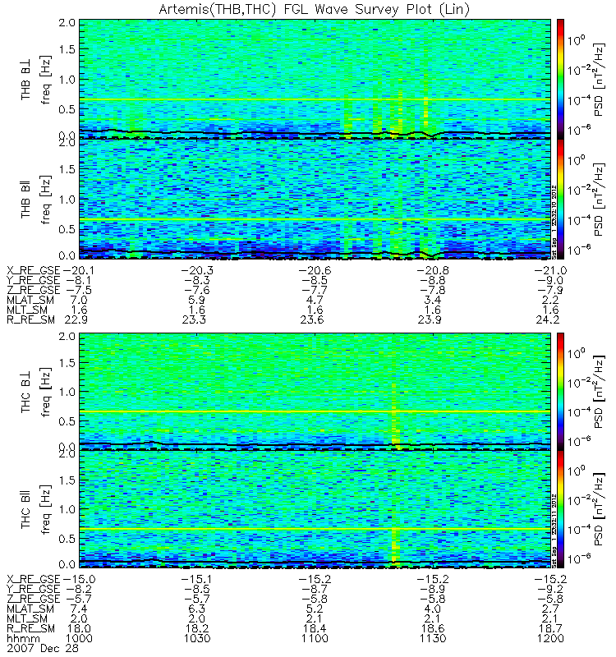The height and width of the screenshot is (657, 616).
Task: Click the 'MLT_SM' row label below the THC panels
Action: (27, 619)
